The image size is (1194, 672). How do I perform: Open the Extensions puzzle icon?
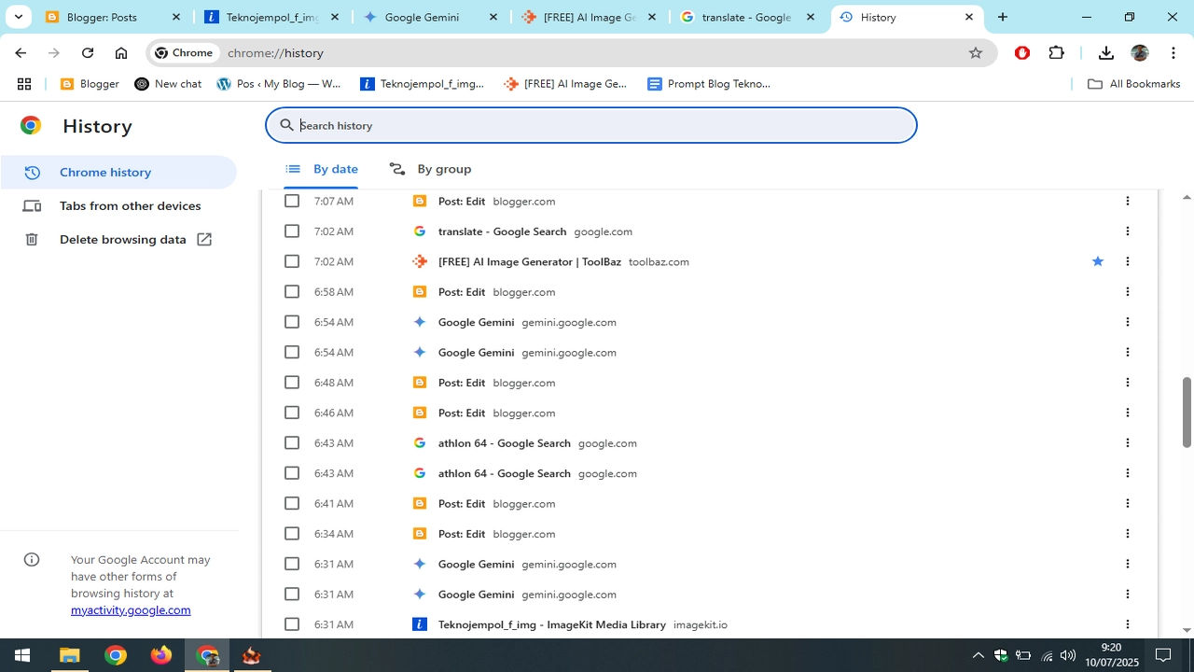pos(1056,53)
